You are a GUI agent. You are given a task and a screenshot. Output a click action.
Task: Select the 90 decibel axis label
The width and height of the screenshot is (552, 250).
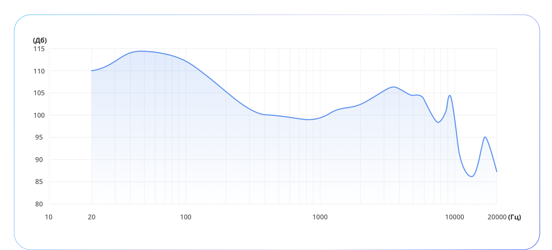[39, 160]
